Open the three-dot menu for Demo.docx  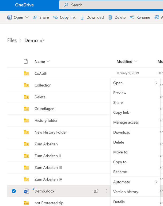point(106,191)
